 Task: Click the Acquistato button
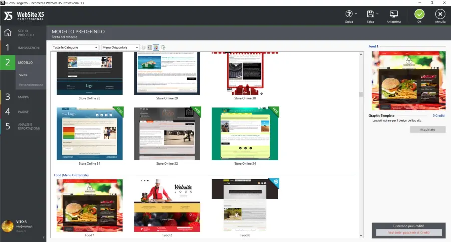[x=428, y=130]
